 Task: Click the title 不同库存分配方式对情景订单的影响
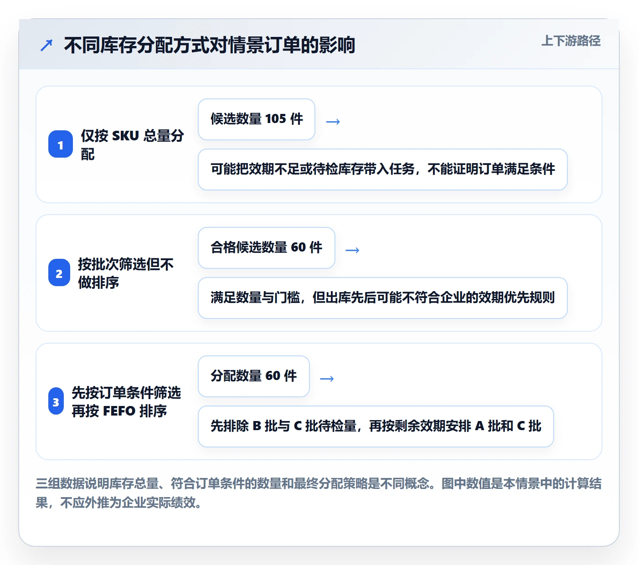point(209,45)
